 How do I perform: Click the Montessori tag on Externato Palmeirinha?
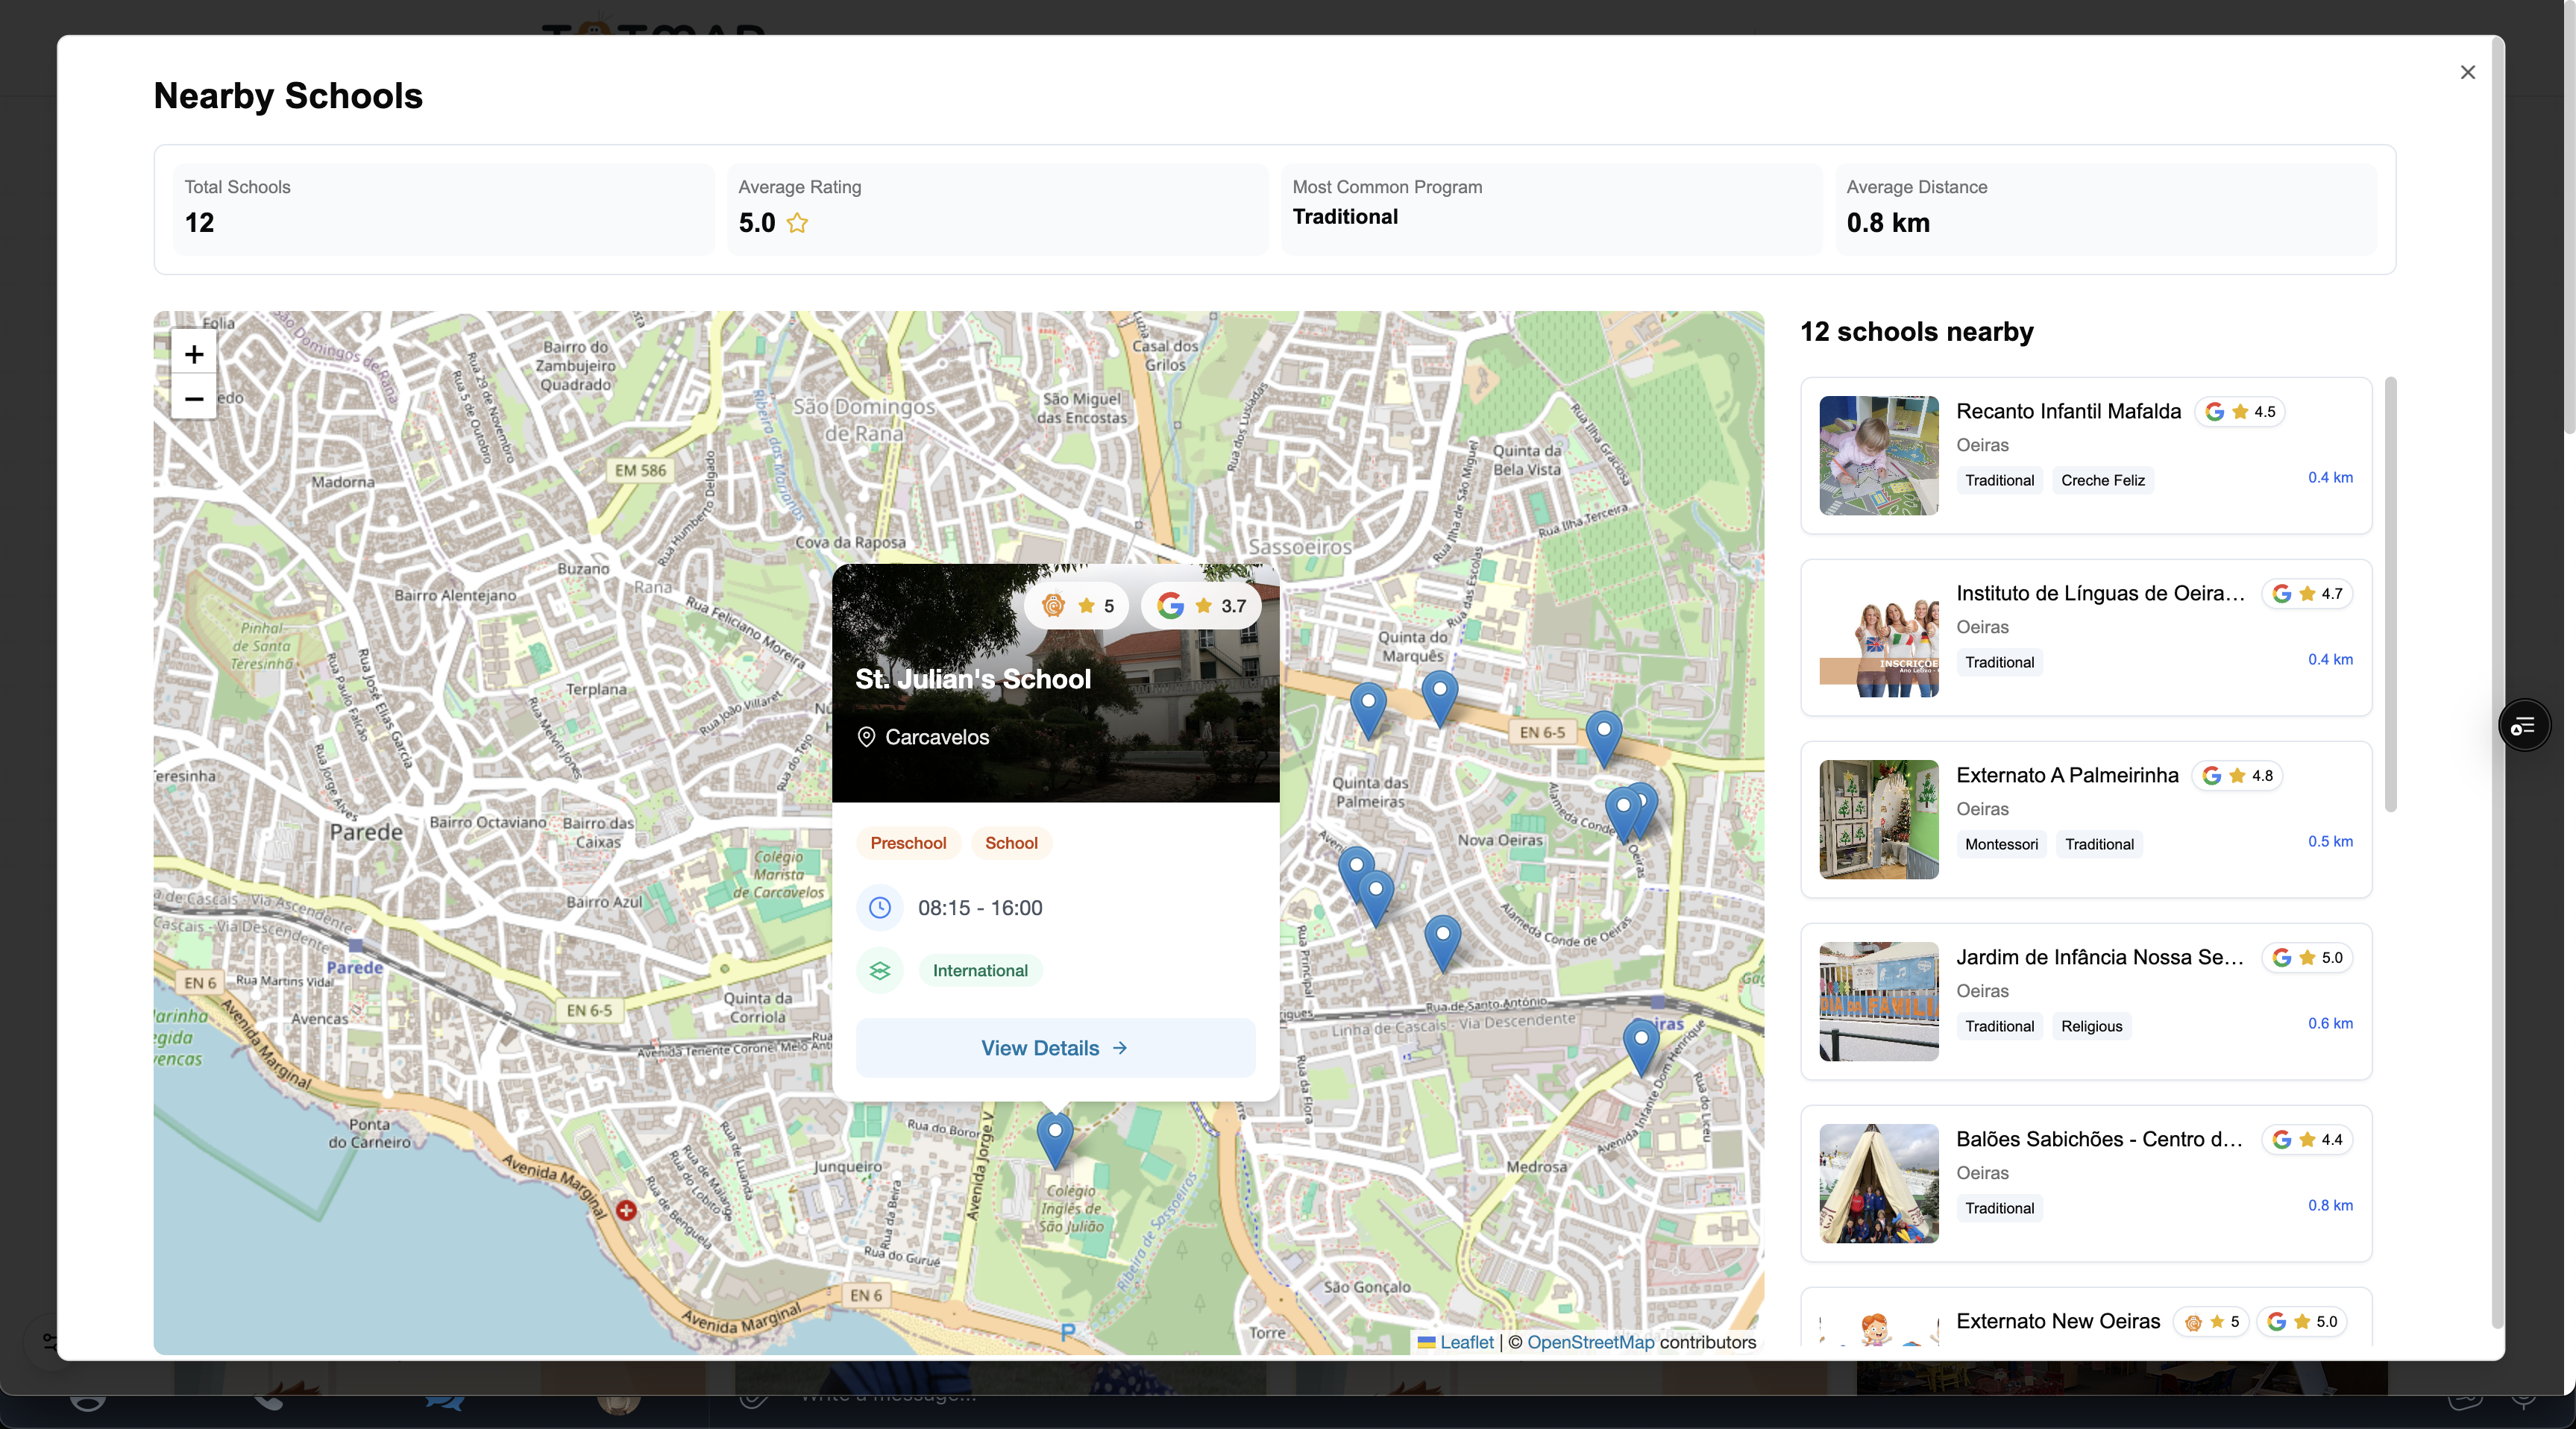pyautogui.click(x=2001, y=844)
